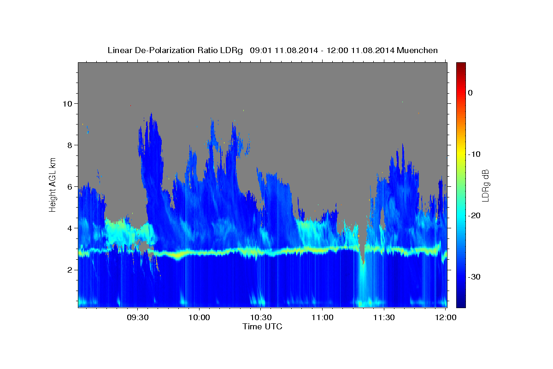Click the 'LDRg dB' colorbar label
The width and height of the screenshot is (553, 369).
pos(485,185)
